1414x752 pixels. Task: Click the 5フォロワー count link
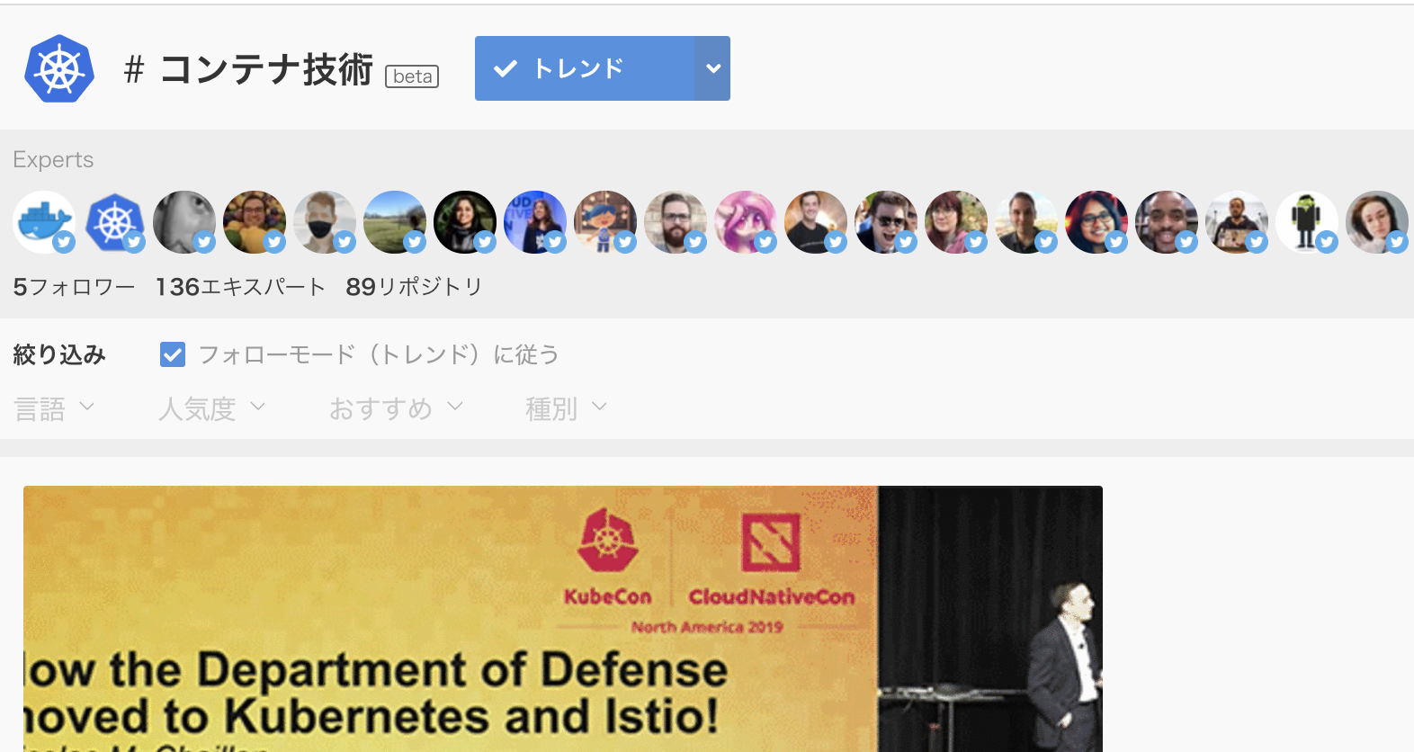click(x=74, y=287)
